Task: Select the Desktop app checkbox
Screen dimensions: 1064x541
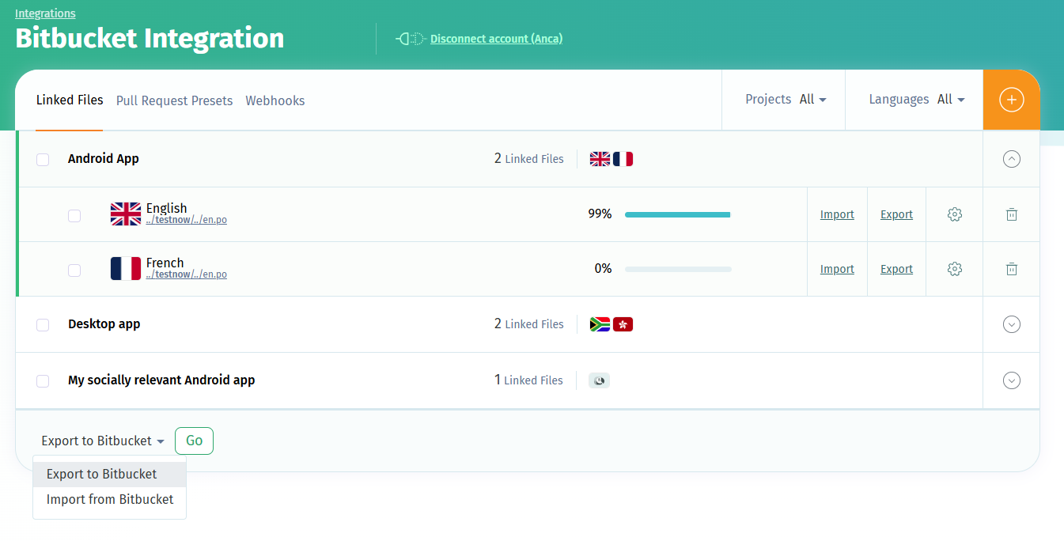Action: (x=43, y=325)
